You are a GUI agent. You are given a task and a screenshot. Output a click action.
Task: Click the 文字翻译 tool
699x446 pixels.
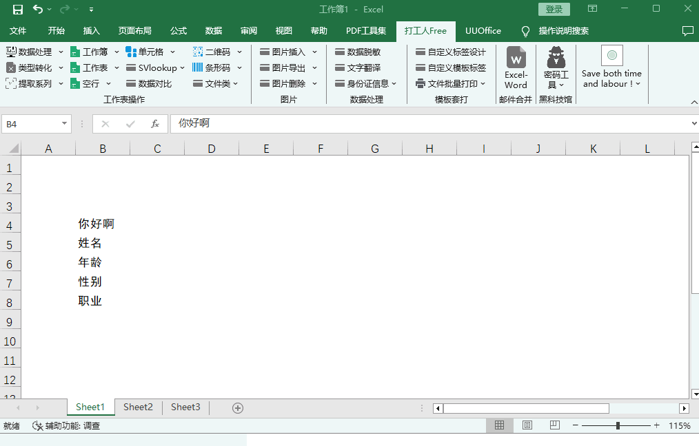pyautogui.click(x=358, y=67)
